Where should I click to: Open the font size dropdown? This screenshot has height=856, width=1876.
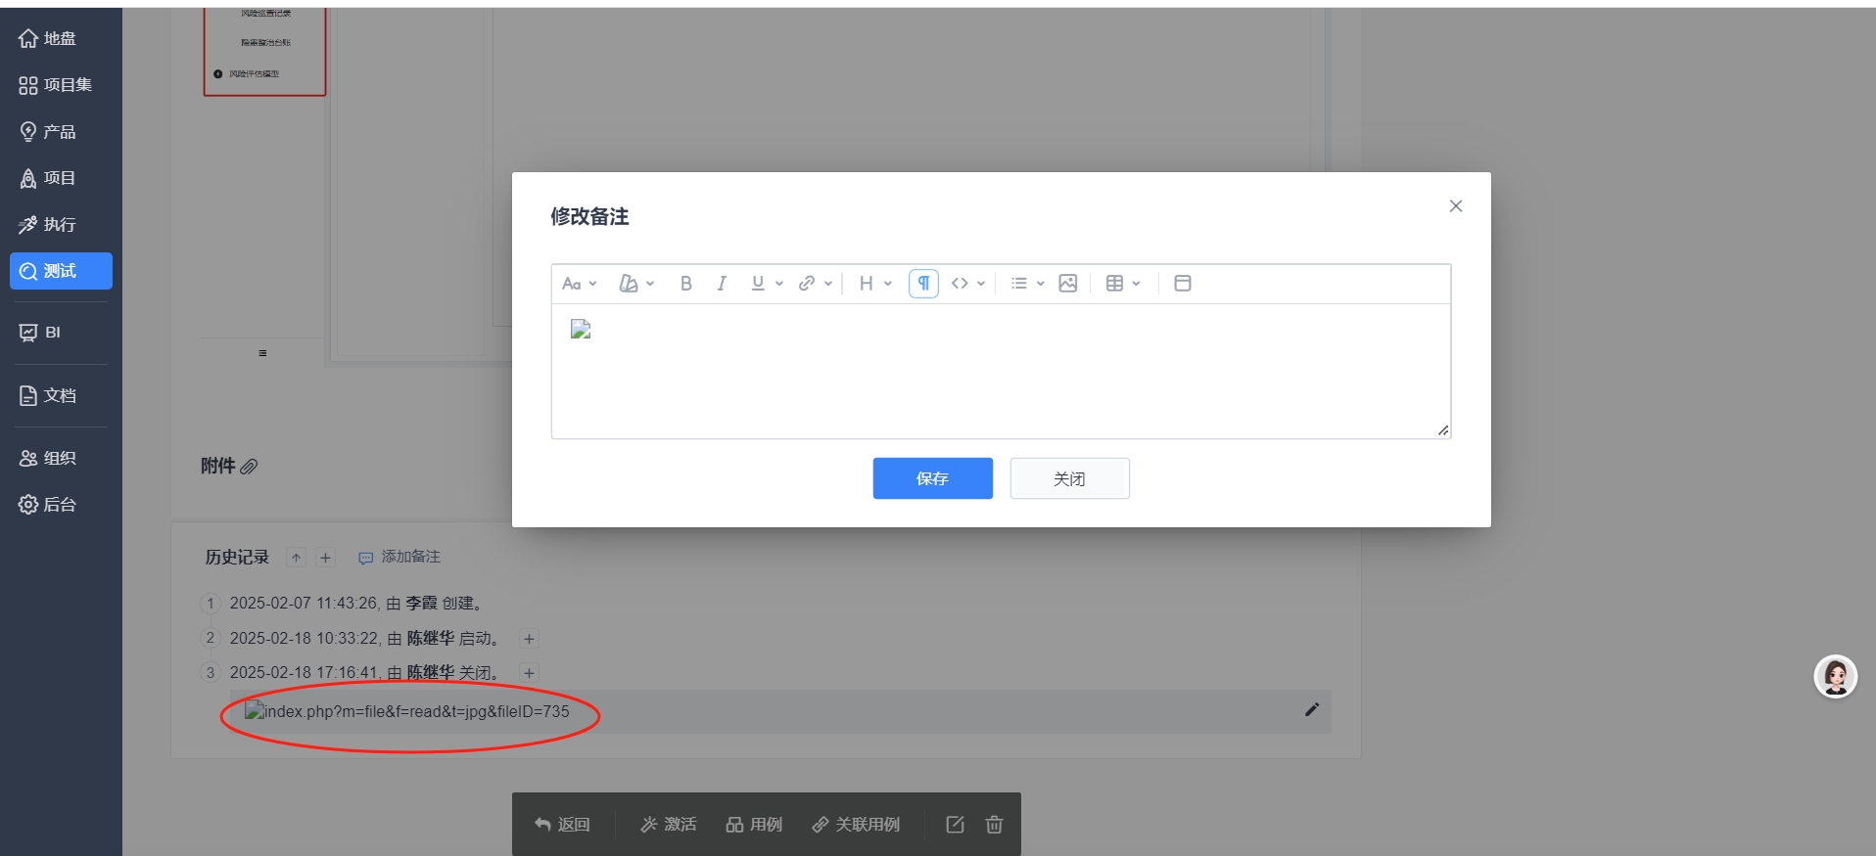click(579, 284)
